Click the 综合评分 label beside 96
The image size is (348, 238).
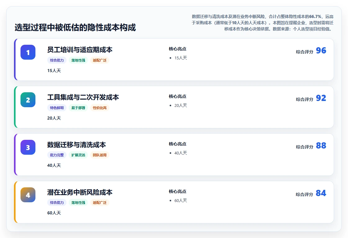pos(304,52)
